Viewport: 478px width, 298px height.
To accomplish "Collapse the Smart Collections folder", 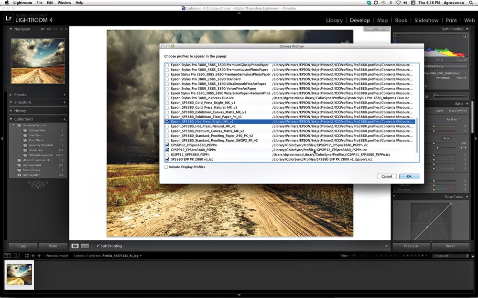I will (13, 125).
